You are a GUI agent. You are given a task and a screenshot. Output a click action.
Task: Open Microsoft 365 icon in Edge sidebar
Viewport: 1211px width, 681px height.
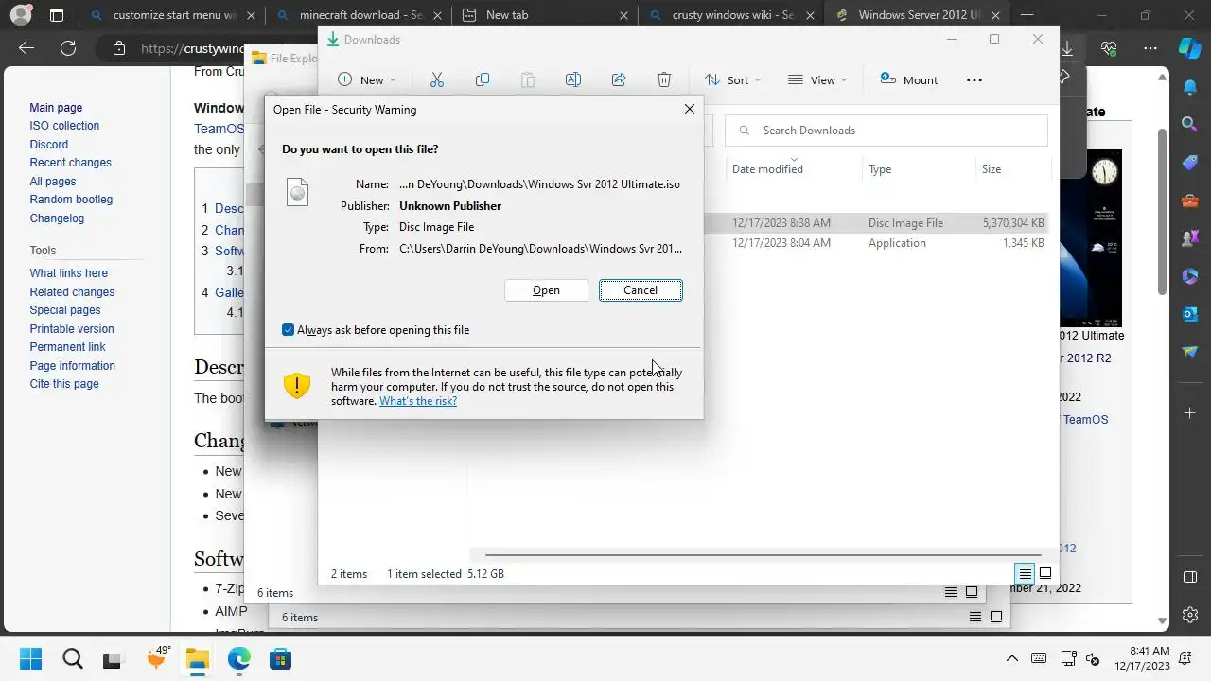coord(1190,276)
